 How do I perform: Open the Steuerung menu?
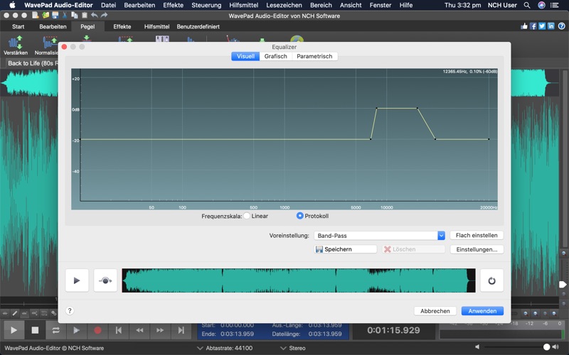point(206,5)
